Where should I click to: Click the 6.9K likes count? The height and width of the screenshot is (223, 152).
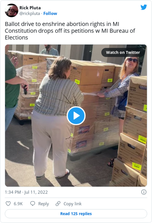pyautogui.click(x=18, y=204)
